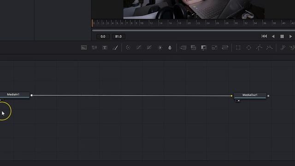Image resolution: width=295 pixels, height=166 pixels.
Task: Select the Paint brush tool
Action: (x=115, y=47)
